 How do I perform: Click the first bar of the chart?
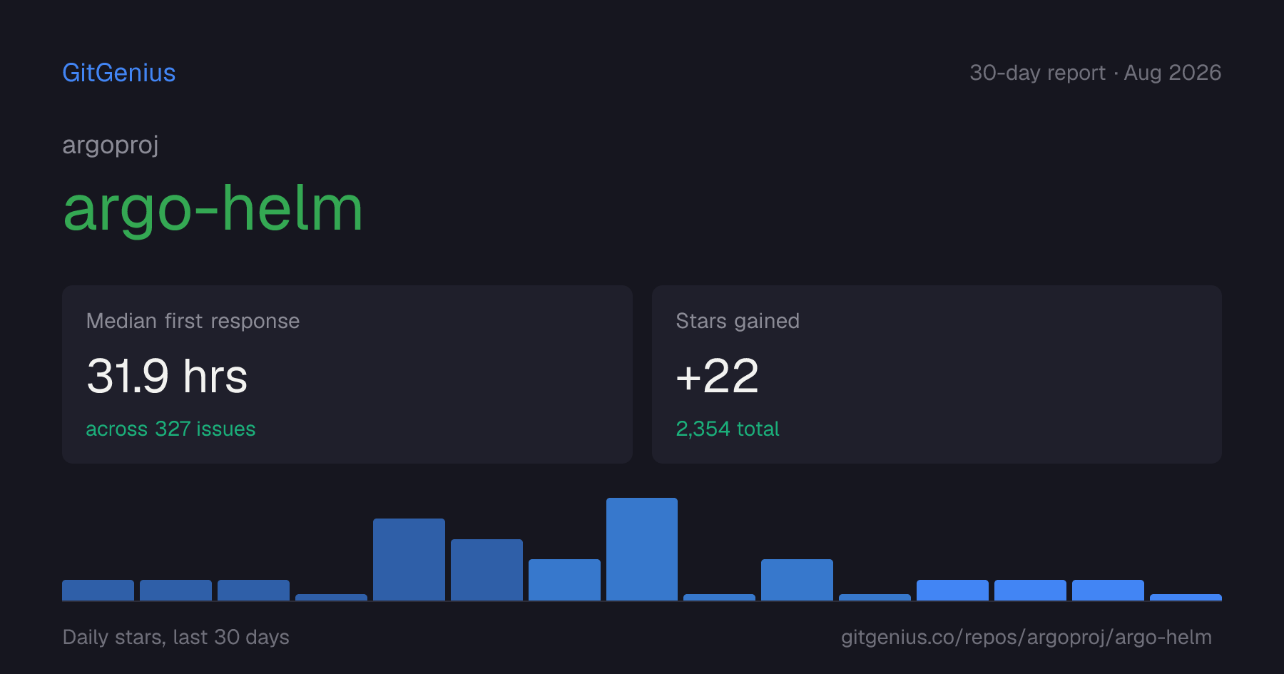click(x=98, y=590)
